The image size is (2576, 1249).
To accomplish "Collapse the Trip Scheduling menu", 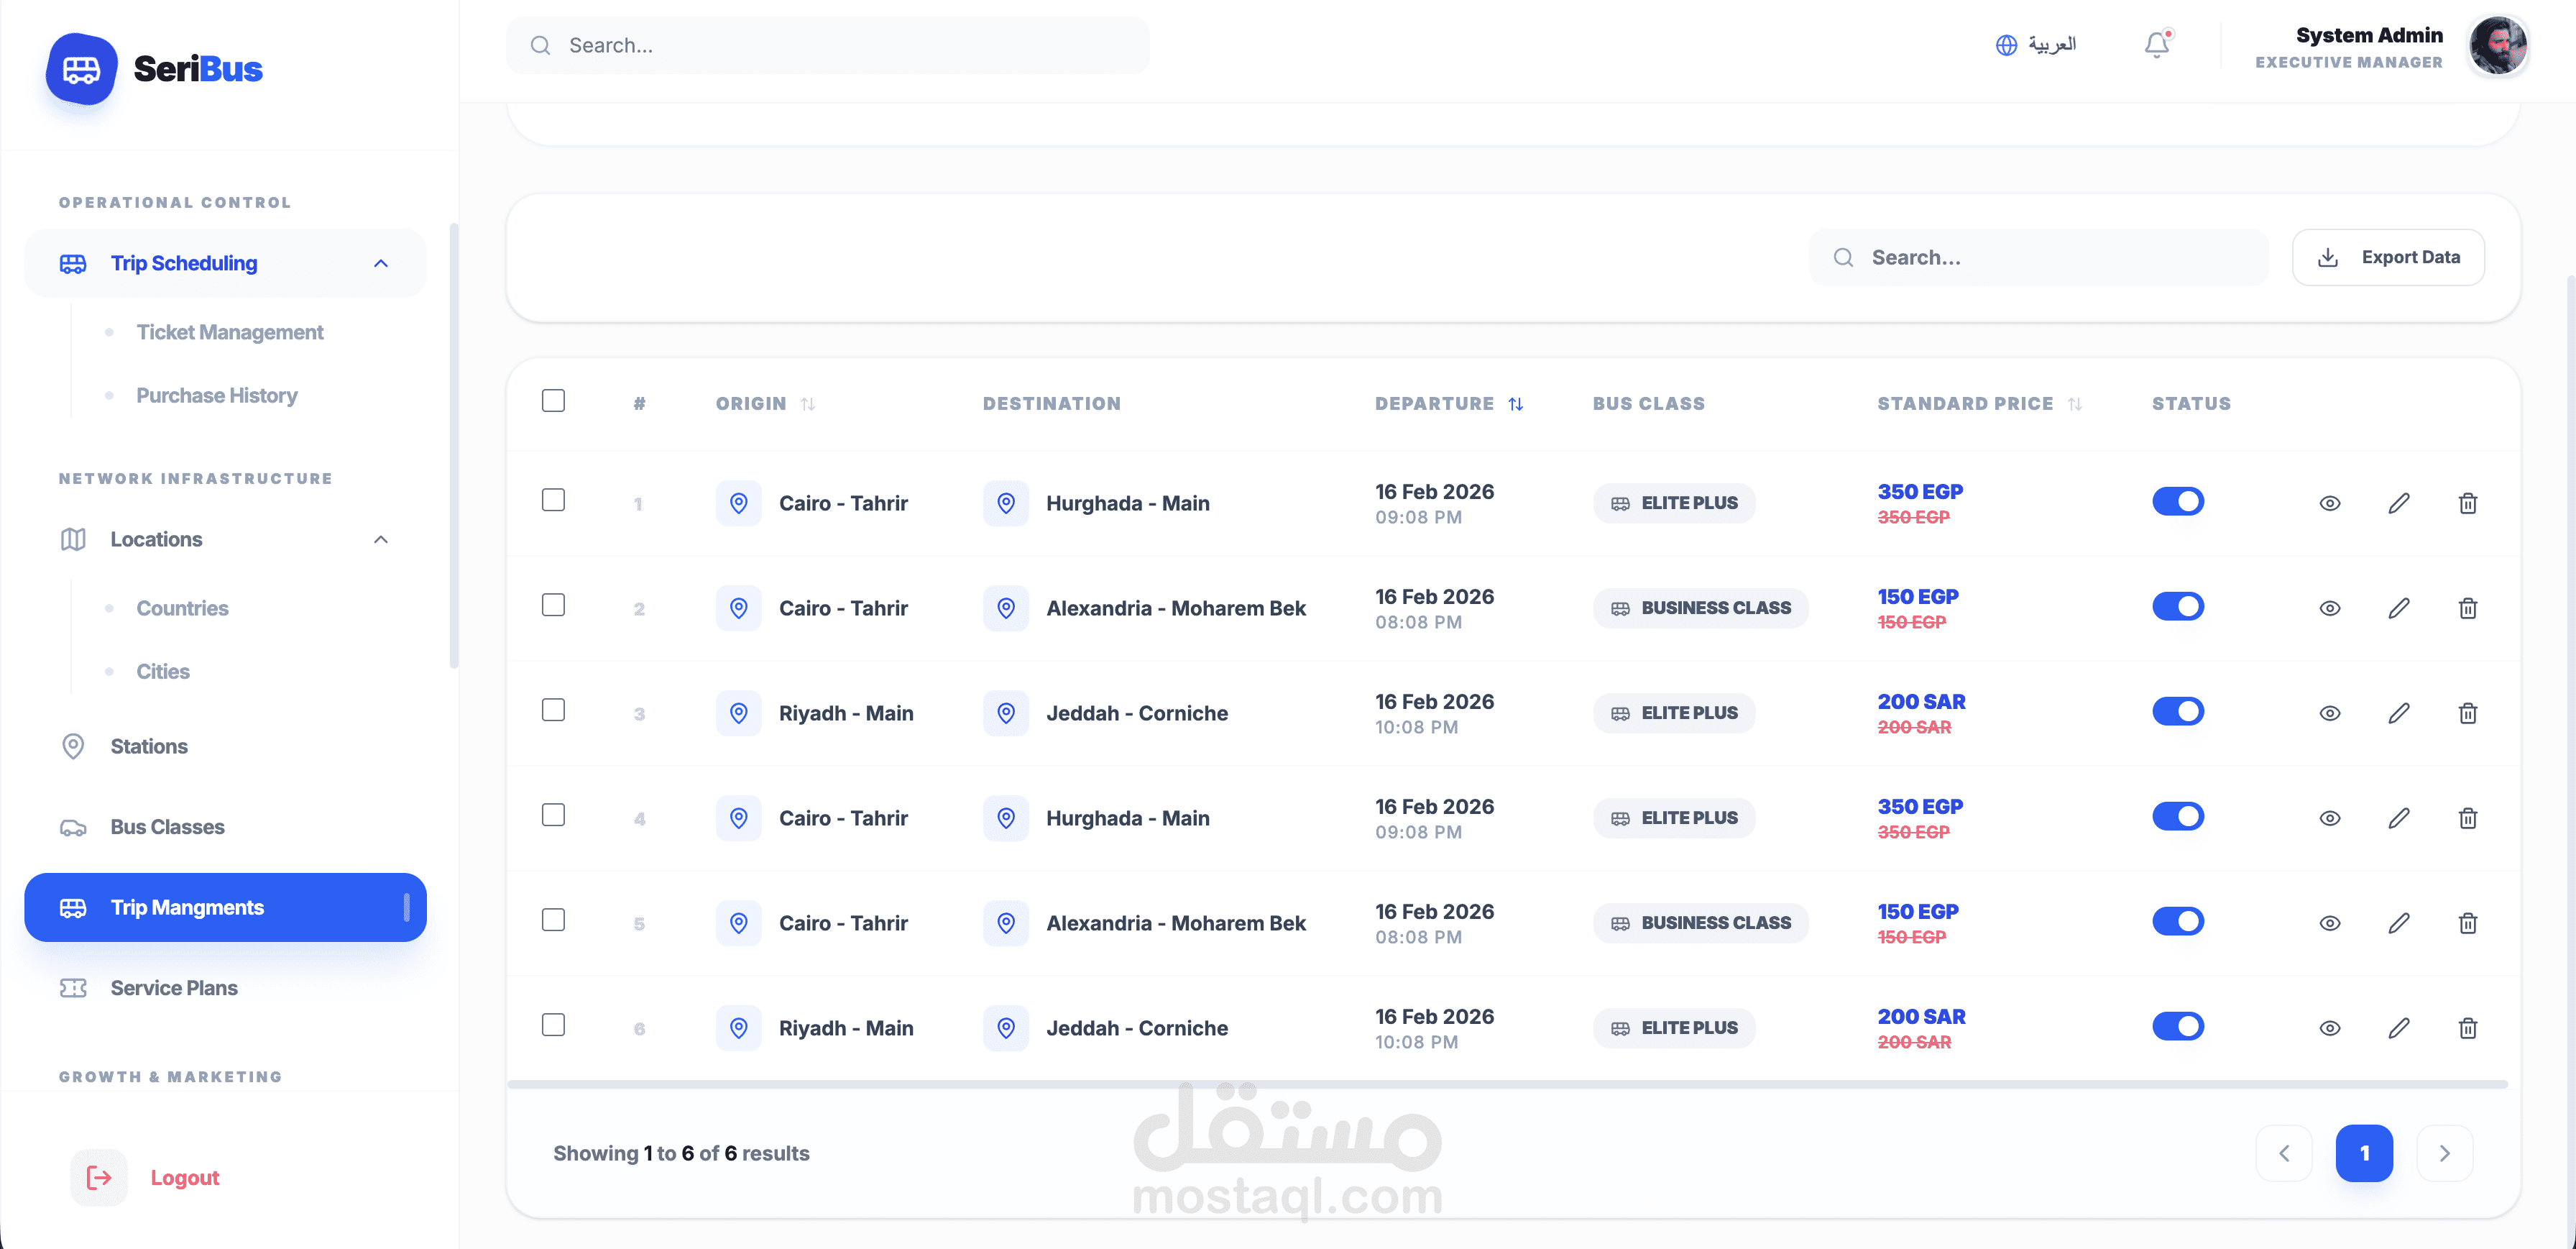I will 380,263.
